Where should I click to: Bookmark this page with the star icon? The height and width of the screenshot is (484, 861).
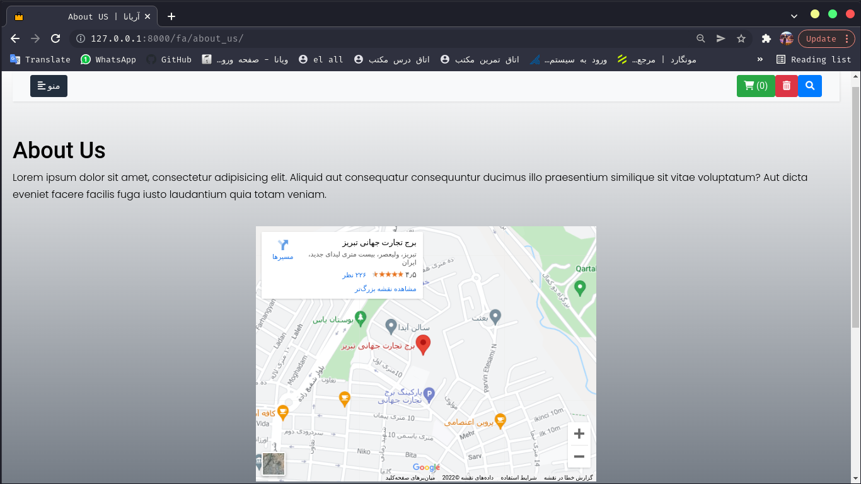(x=741, y=38)
